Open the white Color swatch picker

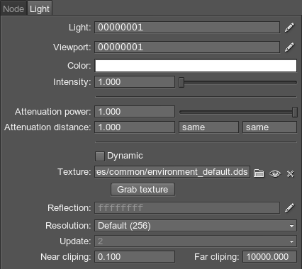click(x=196, y=66)
